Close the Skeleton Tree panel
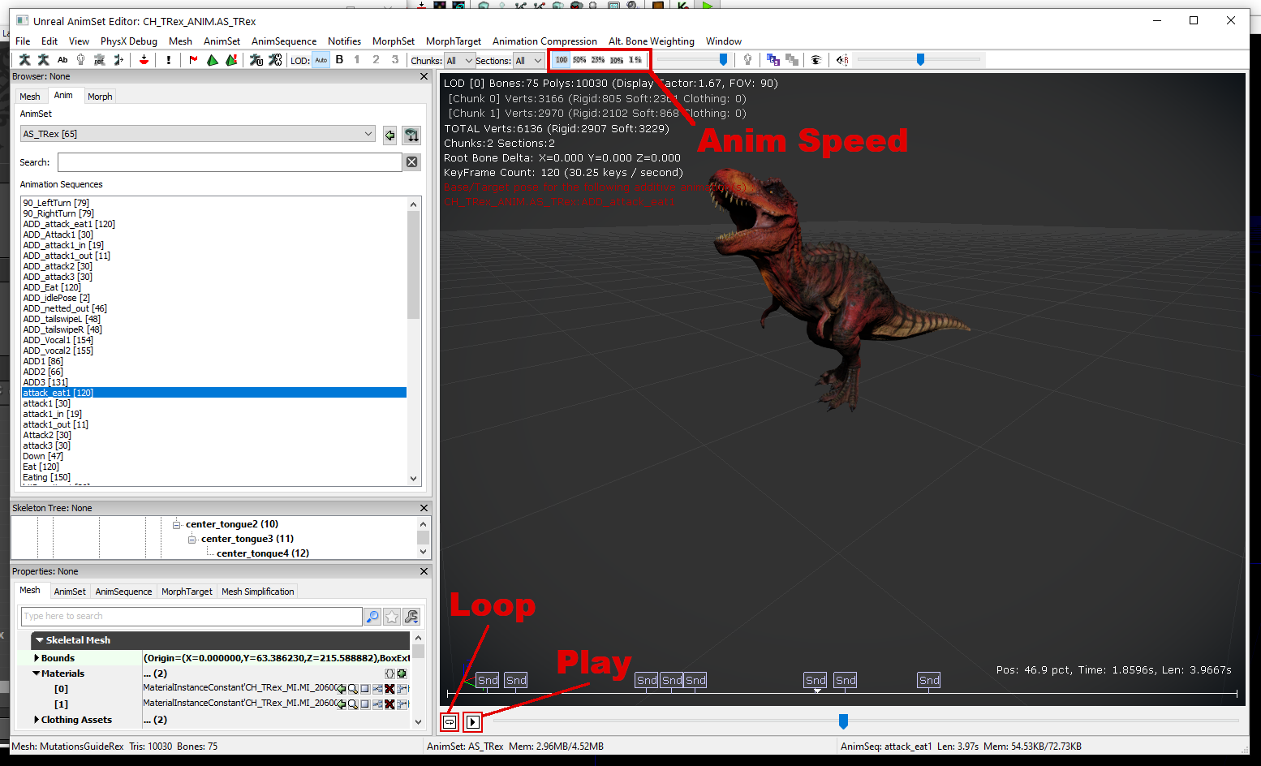 [424, 508]
